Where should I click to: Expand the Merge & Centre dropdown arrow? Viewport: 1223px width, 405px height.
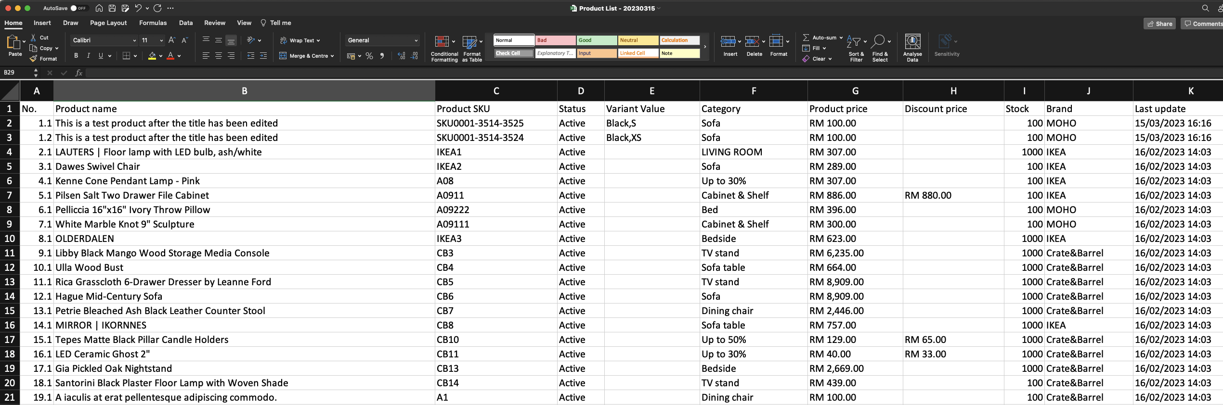point(332,56)
